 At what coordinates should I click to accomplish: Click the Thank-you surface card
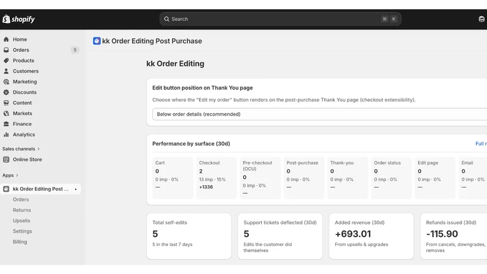pos(348,178)
